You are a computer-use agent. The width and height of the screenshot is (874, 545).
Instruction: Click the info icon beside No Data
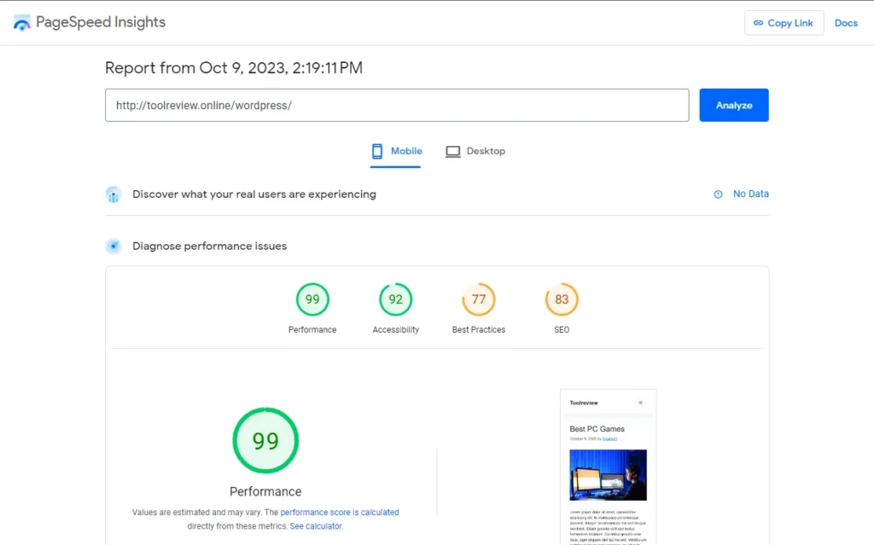(x=718, y=194)
